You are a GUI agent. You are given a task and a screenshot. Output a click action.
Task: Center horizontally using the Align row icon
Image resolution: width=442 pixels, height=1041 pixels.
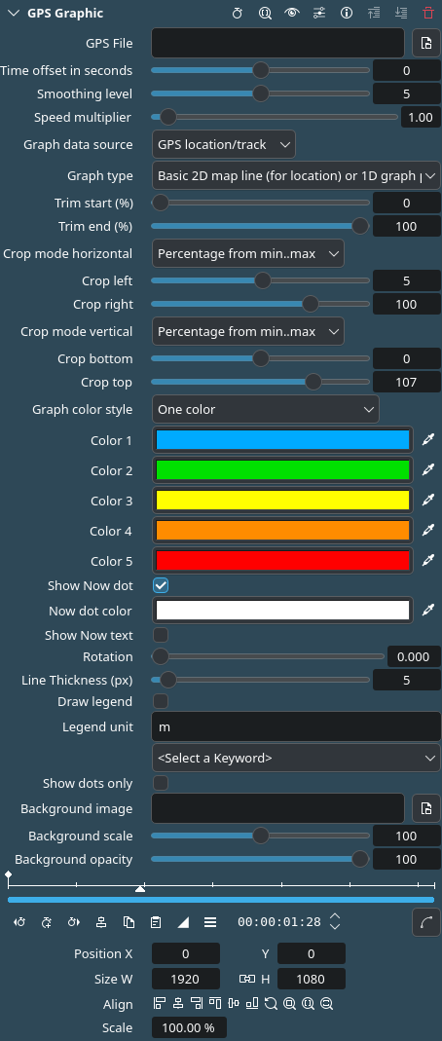178,1004
